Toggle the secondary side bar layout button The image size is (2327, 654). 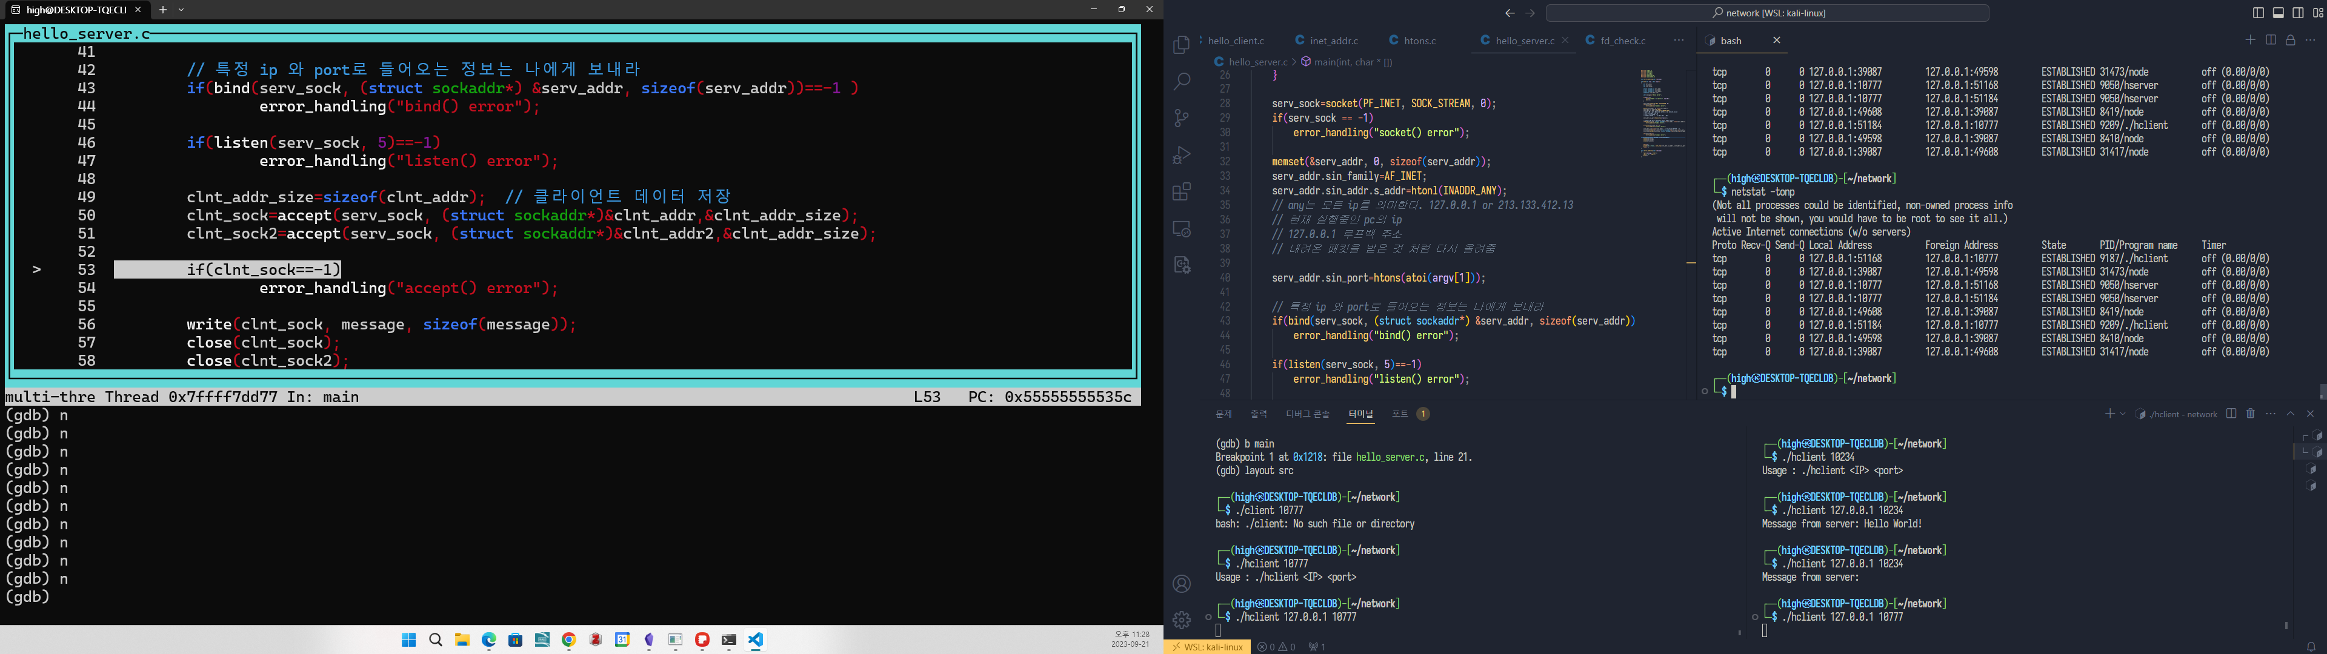2297,13
